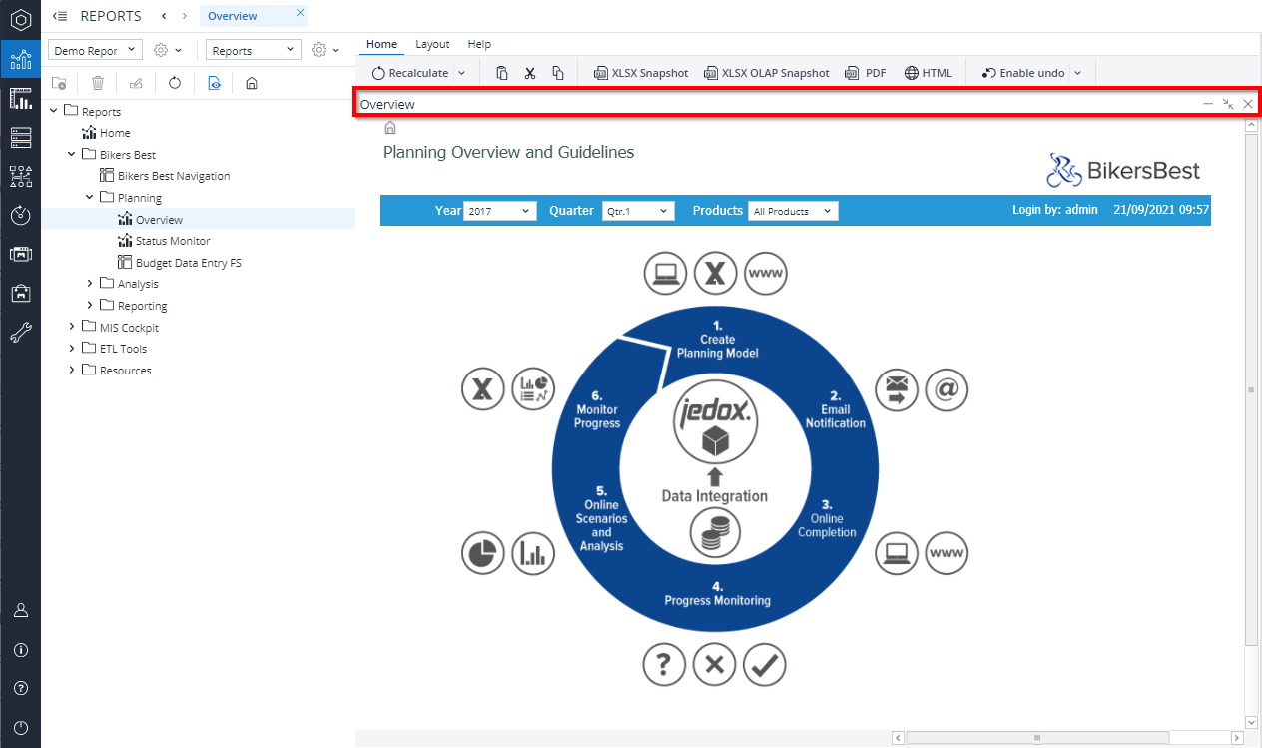Open Administration wrench icon in the sidebar
Viewport: 1262px width, 748px height.
click(20, 332)
